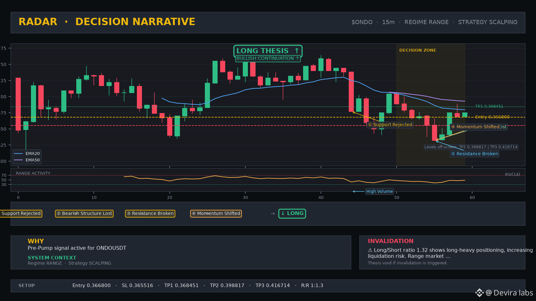The image size is (536, 301).
Task: Select the ② Bearish Structure Lost chip
Action: [x=84, y=213]
